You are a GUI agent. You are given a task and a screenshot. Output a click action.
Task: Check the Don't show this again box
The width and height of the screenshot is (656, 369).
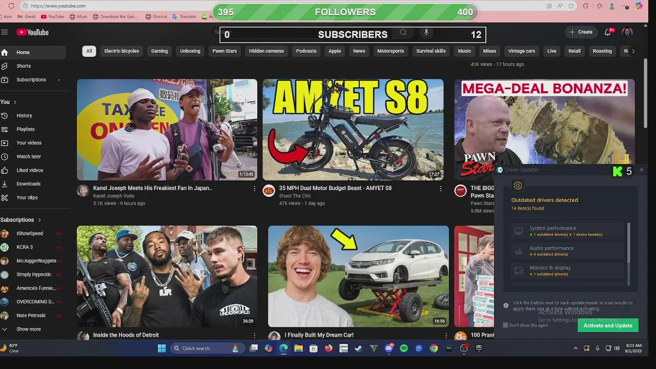[x=505, y=325]
